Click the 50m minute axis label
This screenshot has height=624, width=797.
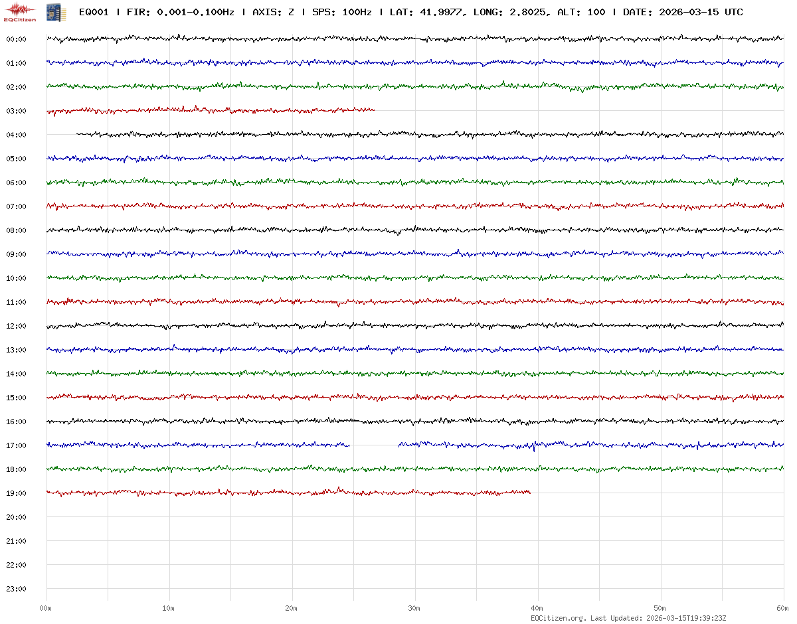(660, 608)
